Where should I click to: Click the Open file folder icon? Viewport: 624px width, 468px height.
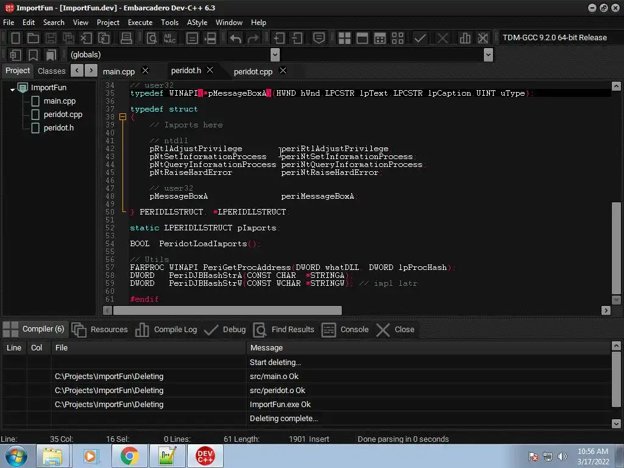[33, 38]
